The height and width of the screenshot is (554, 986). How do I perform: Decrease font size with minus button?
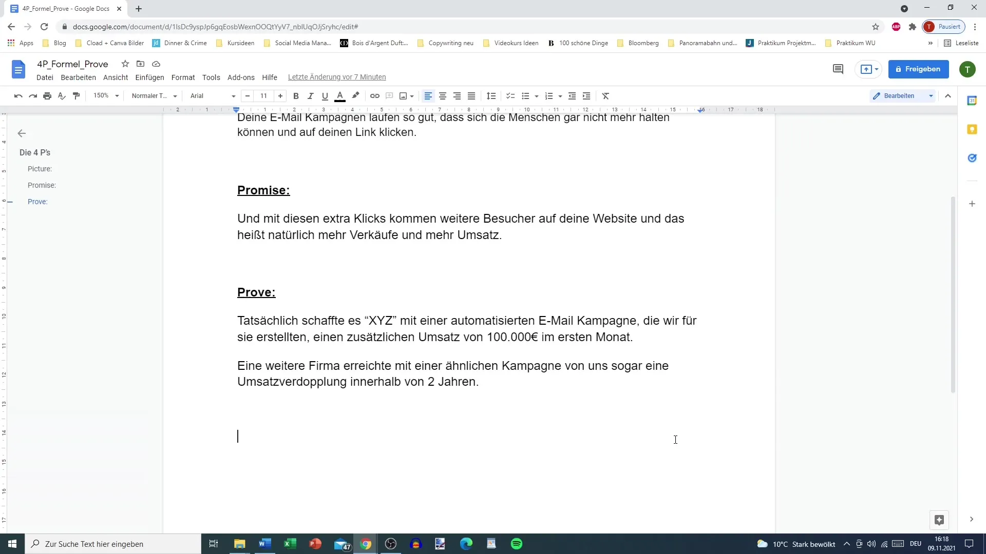click(248, 96)
